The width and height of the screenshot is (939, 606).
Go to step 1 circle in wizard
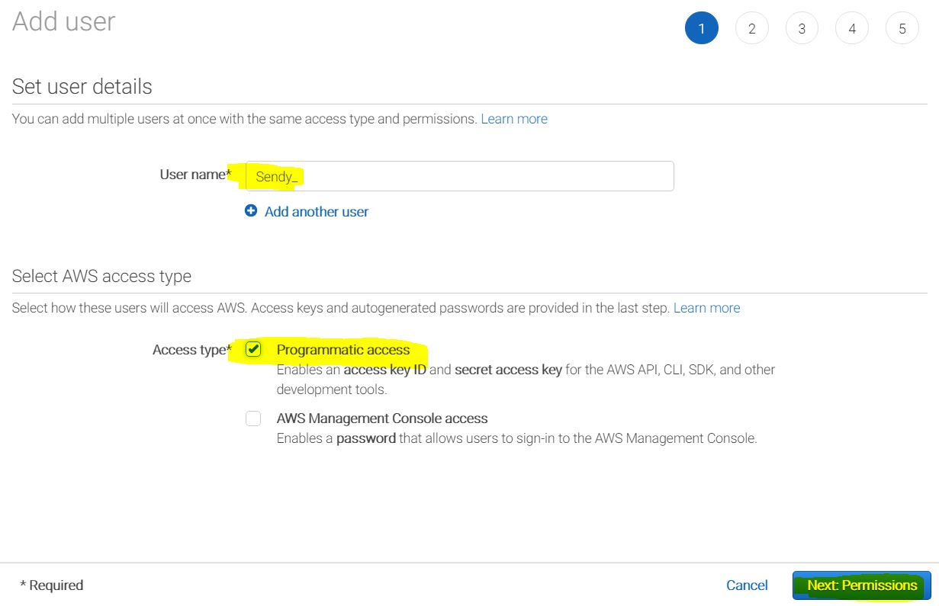point(702,29)
